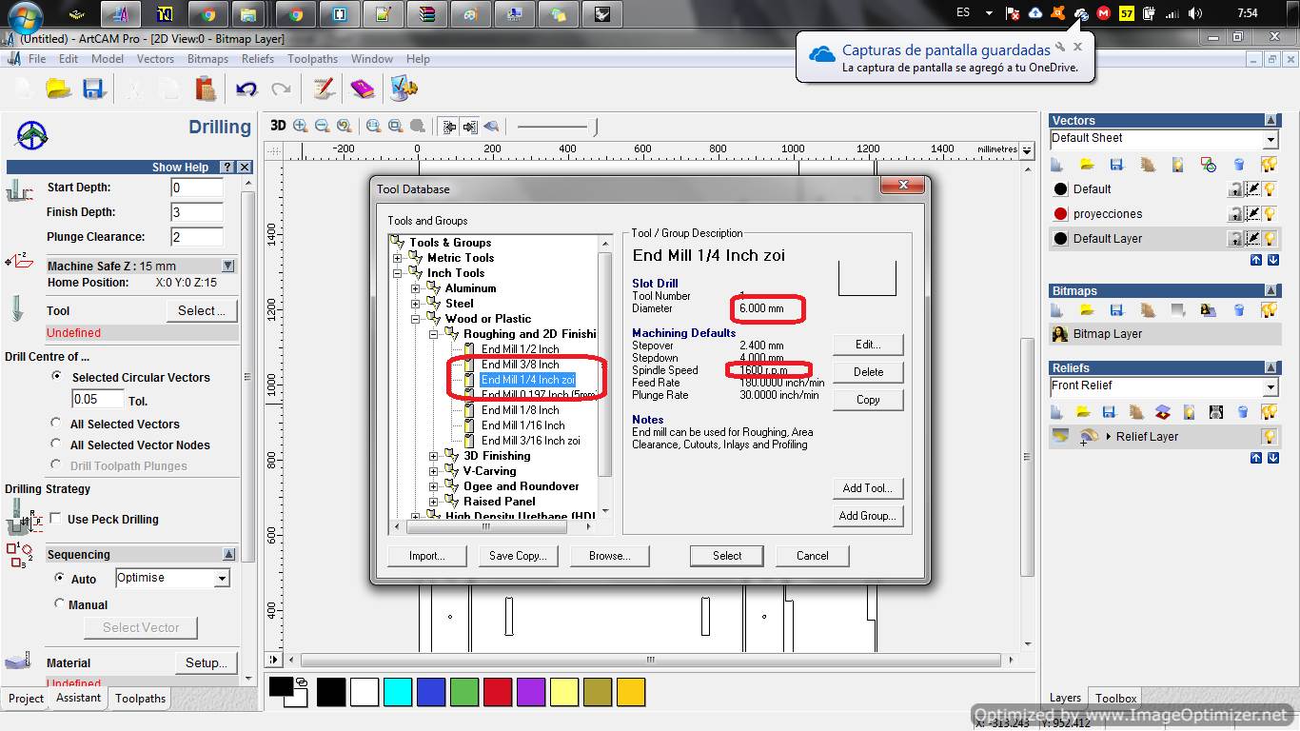1300x731 pixels.
Task: Click the Vectors panel open folder icon
Action: [1087, 165]
